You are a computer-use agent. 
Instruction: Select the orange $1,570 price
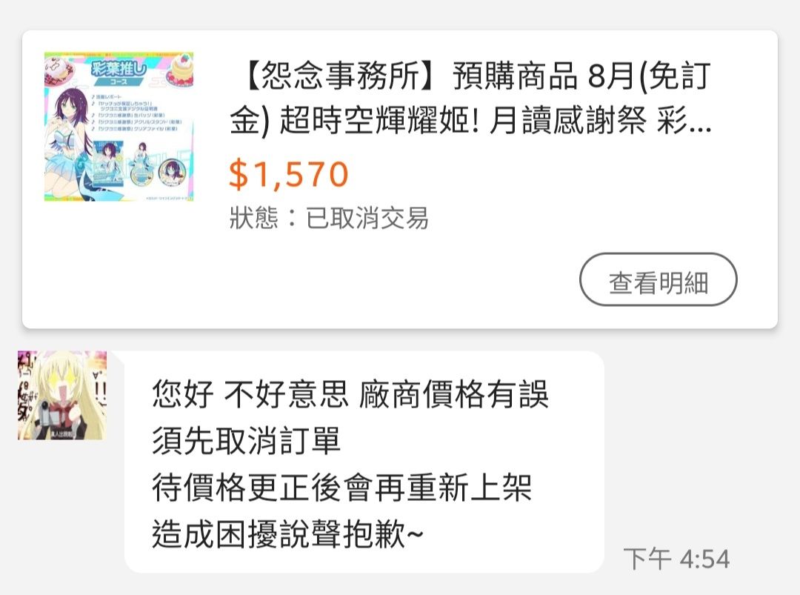tap(289, 174)
